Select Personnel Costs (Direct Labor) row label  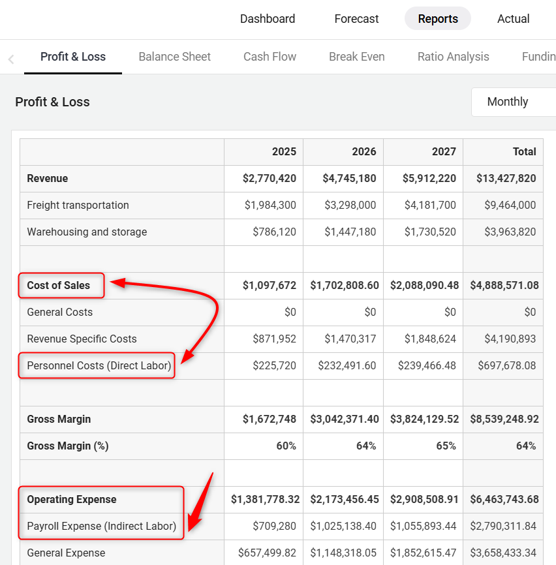pos(99,366)
